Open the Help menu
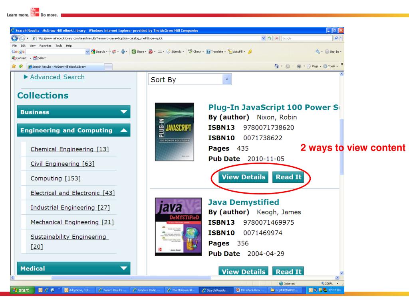This screenshot has height=306, width=409. (69, 45)
